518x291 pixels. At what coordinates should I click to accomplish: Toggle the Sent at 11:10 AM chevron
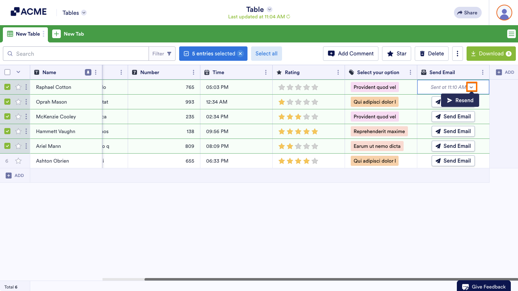[x=471, y=87]
